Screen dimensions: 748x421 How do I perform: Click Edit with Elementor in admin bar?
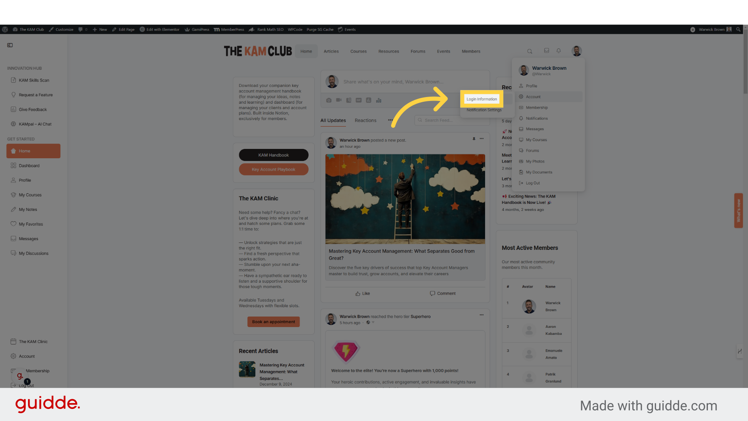(160, 29)
